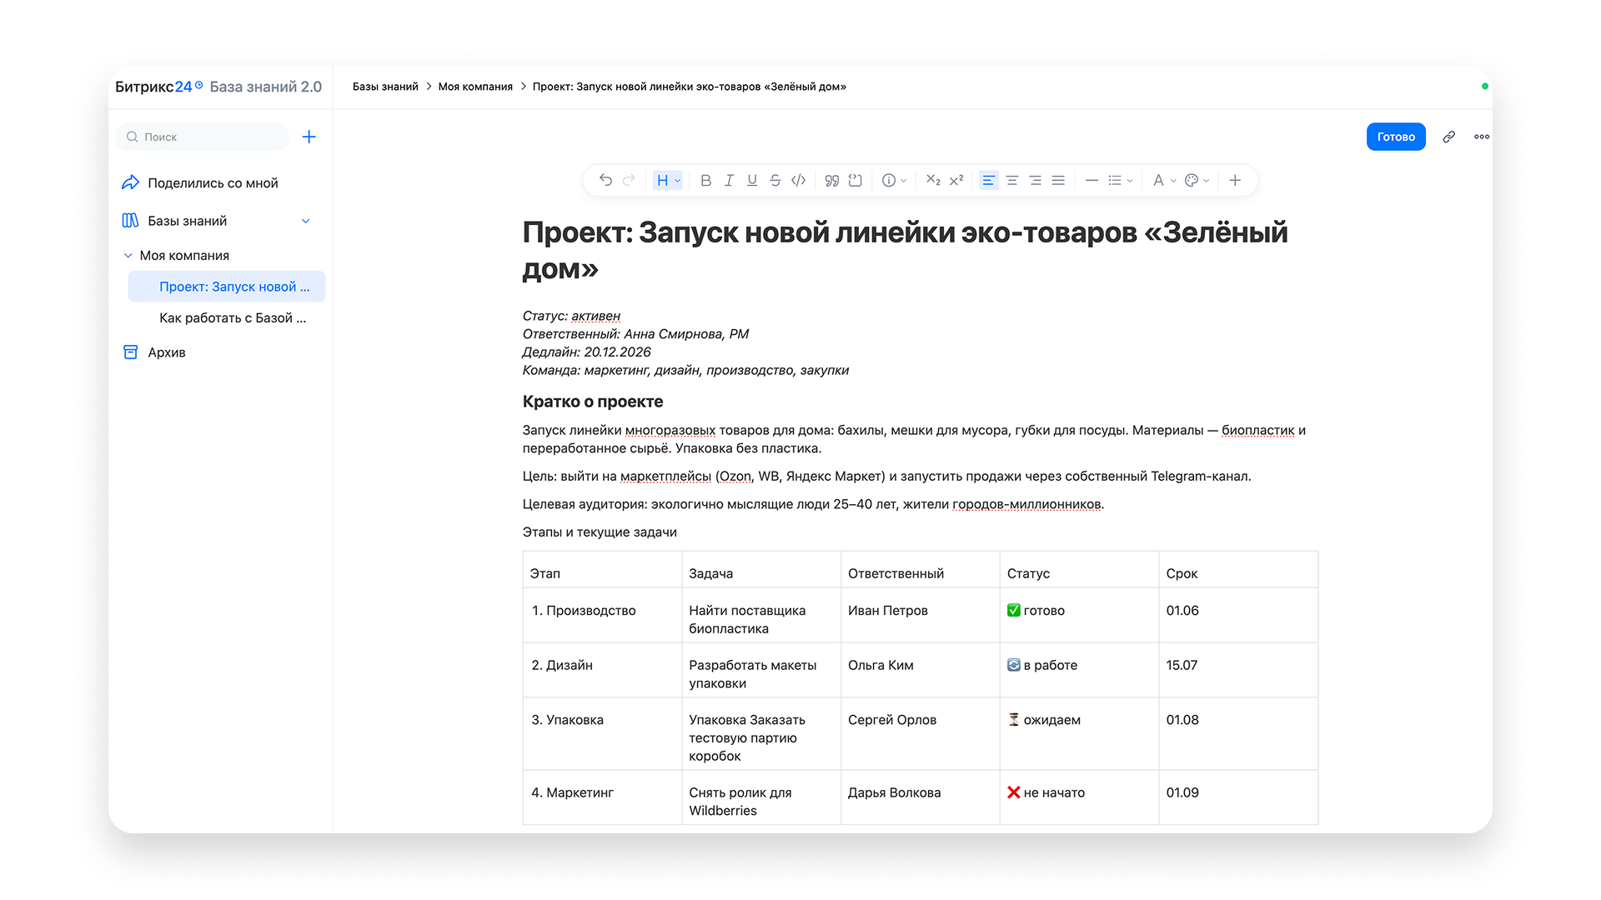Open the list type dropdown
This screenshot has width=1601, height=900.
tap(1120, 180)
